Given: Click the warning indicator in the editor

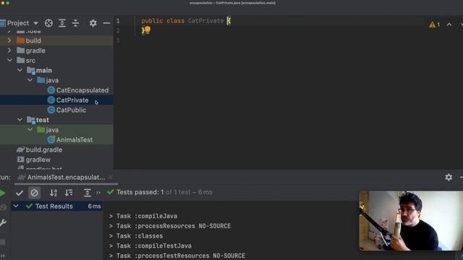Looking at the screenshot, I should click(434, 25).
